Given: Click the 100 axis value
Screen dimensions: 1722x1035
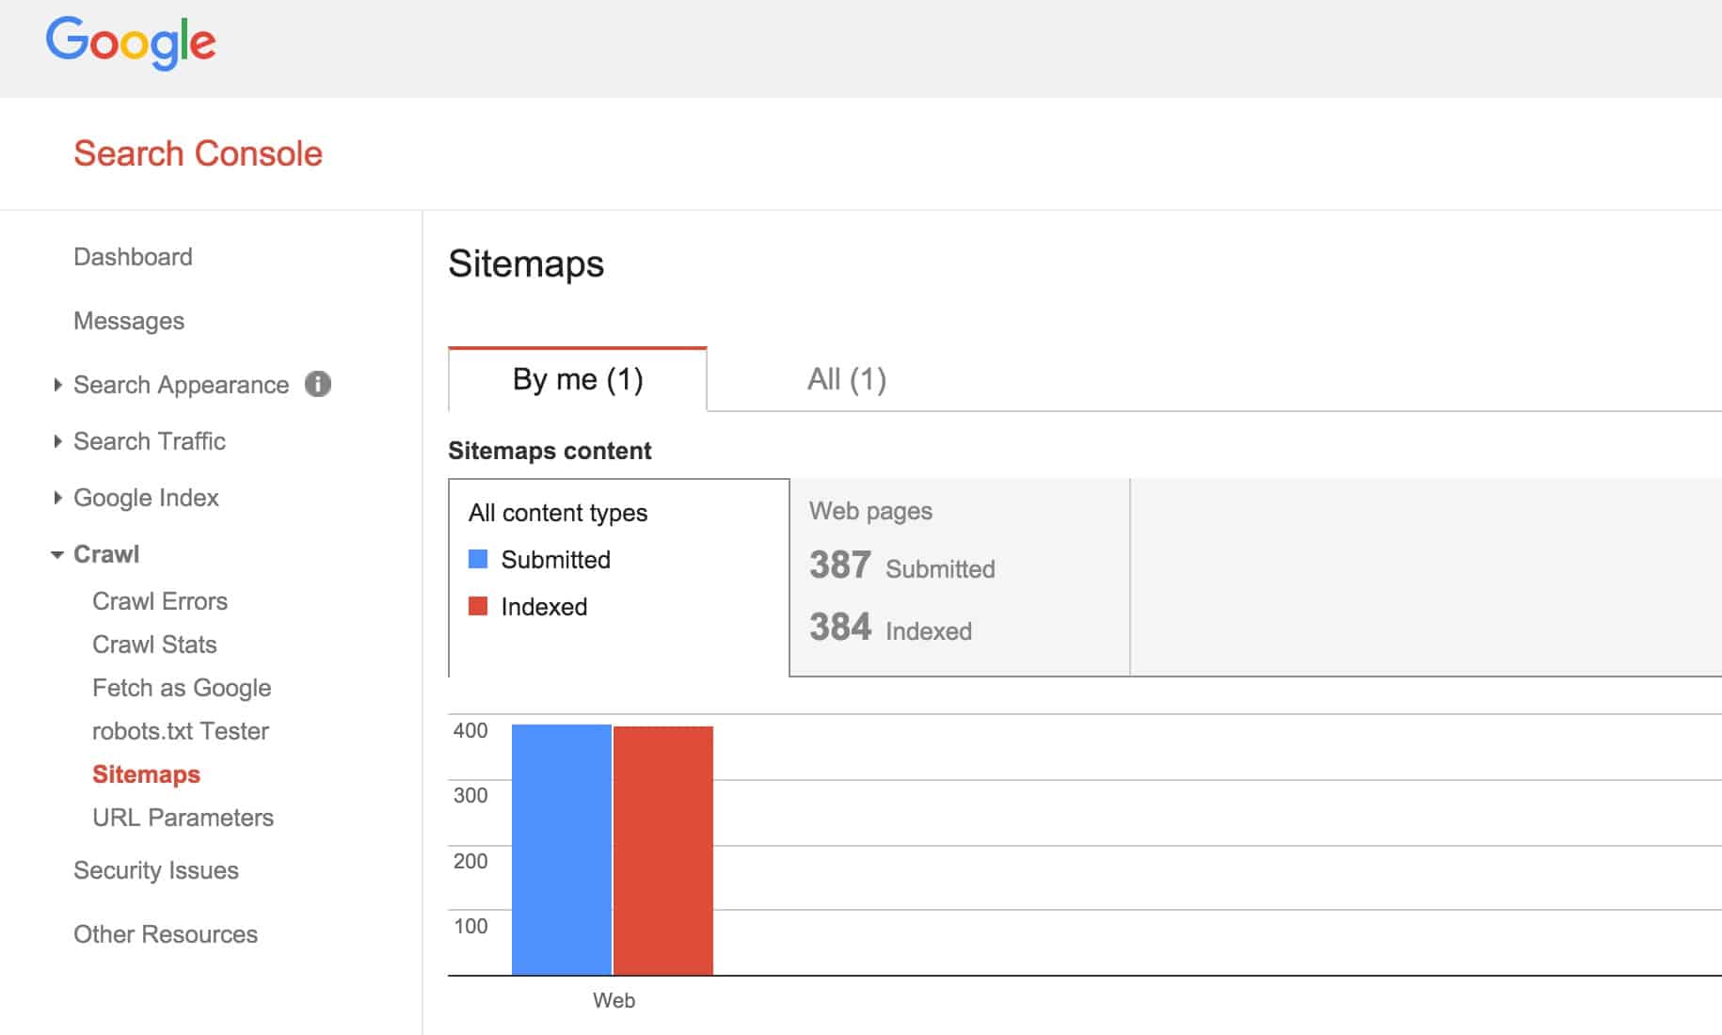Looking at the screenshot, I should [470, 926].
